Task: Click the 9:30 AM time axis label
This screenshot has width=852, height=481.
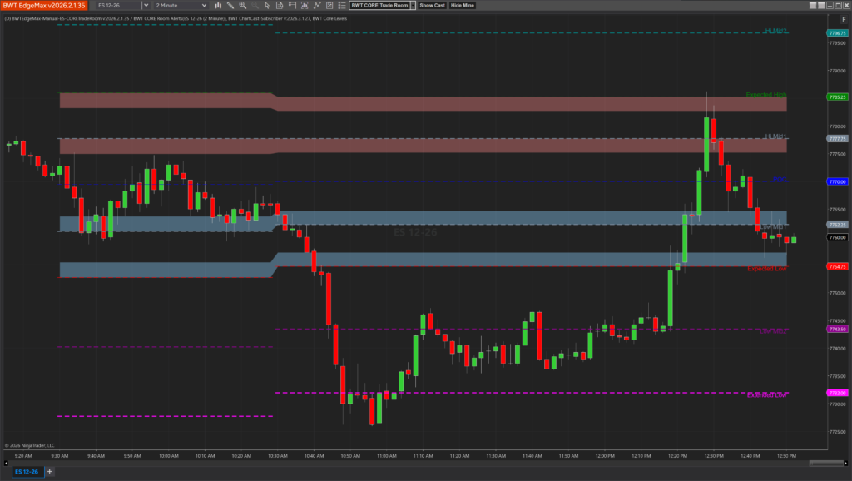Action: 60,455
